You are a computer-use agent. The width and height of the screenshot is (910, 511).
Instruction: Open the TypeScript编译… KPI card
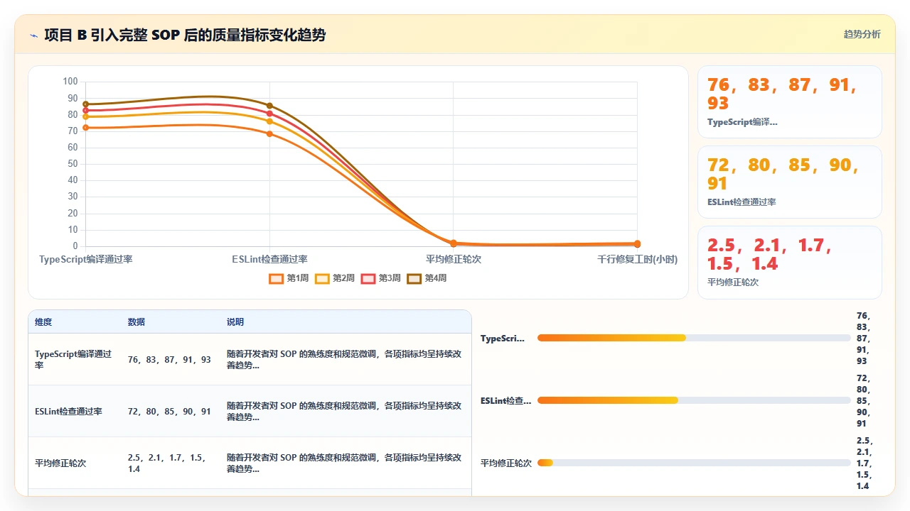click(790, 102)
